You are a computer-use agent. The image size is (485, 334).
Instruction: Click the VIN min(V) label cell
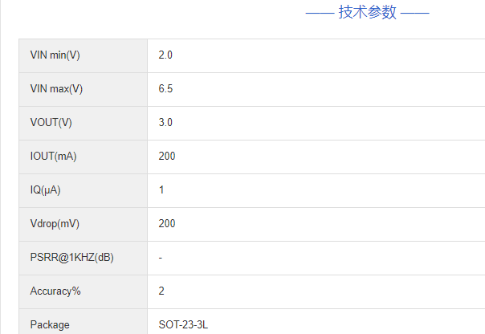(x=55, y=55)
